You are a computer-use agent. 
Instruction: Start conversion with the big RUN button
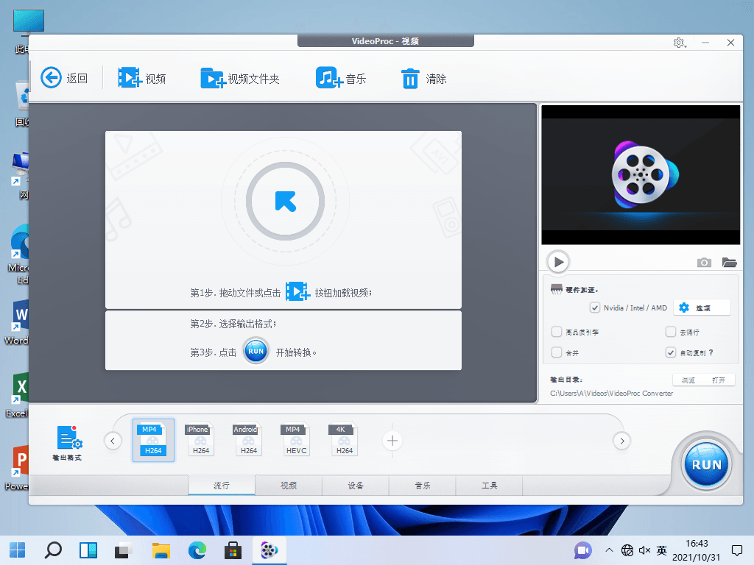706,465
